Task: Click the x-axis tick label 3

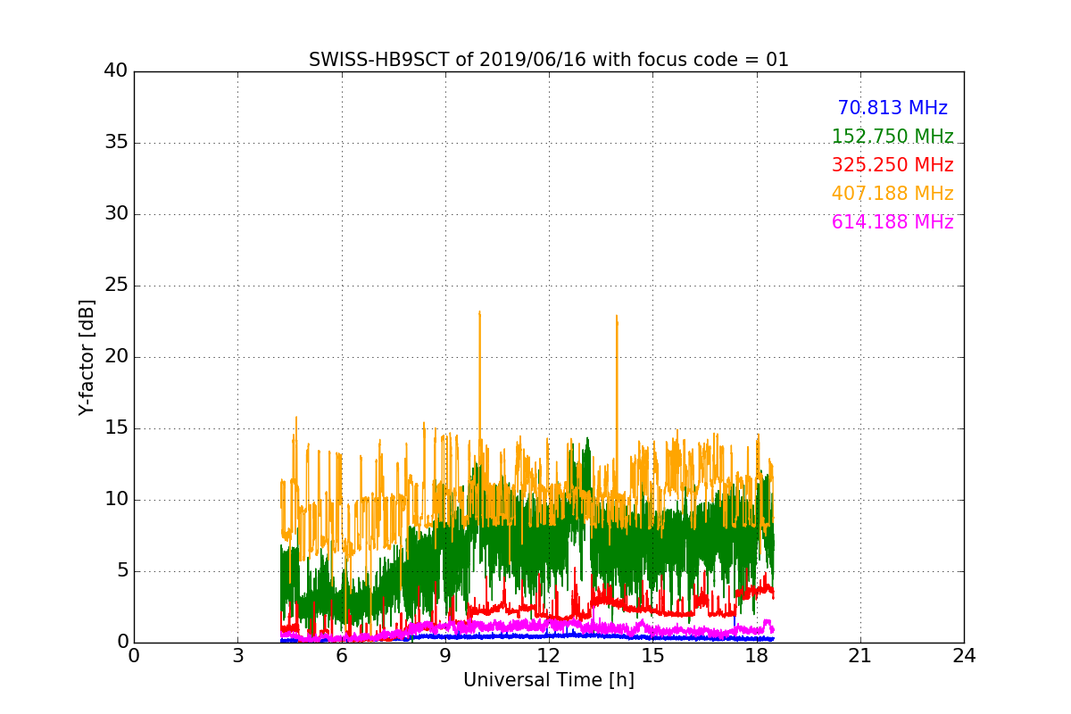Action: click(237, 656)
